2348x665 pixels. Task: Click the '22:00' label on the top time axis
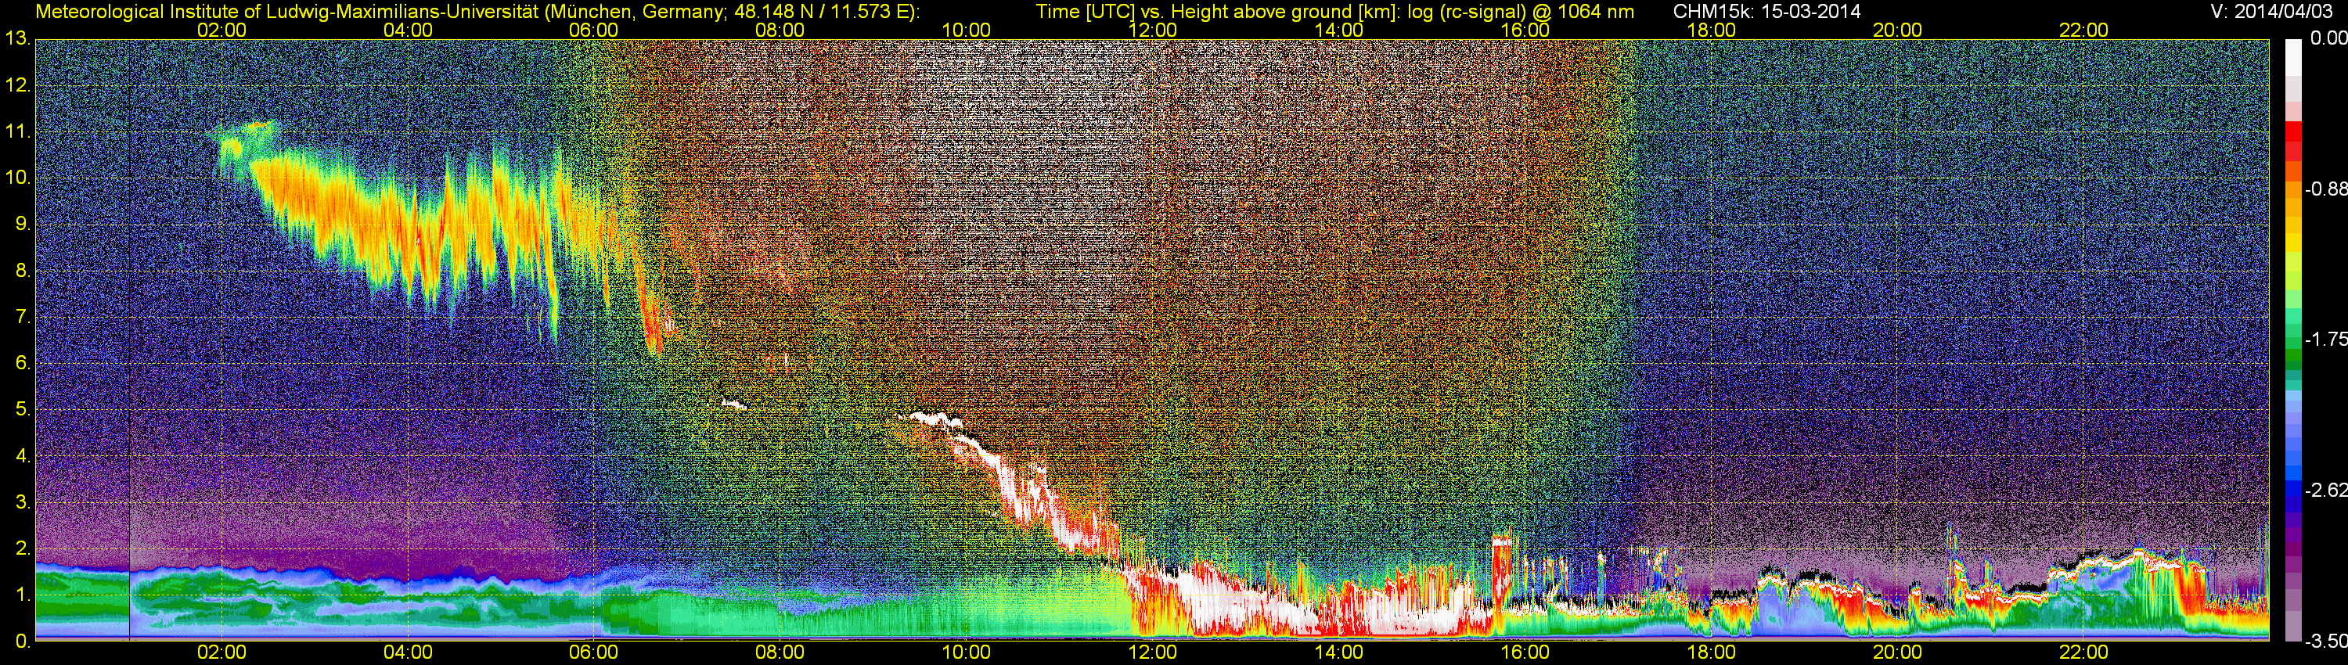click(2083, 30)
